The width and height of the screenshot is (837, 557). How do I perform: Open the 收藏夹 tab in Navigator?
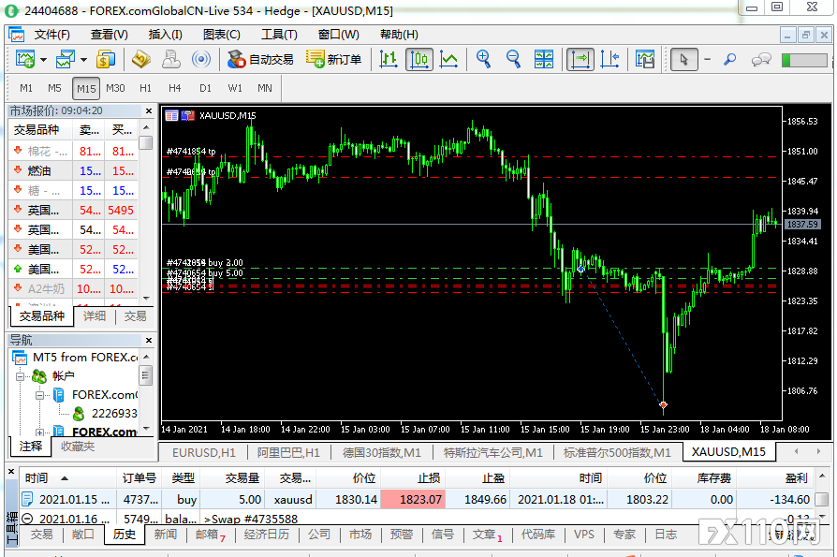[78, 446]
